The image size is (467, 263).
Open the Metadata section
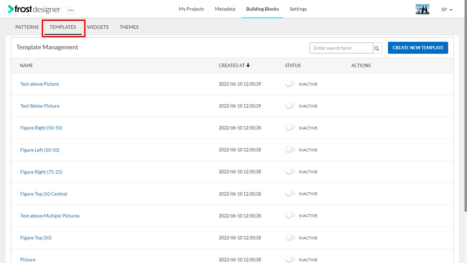pos(225,9)
